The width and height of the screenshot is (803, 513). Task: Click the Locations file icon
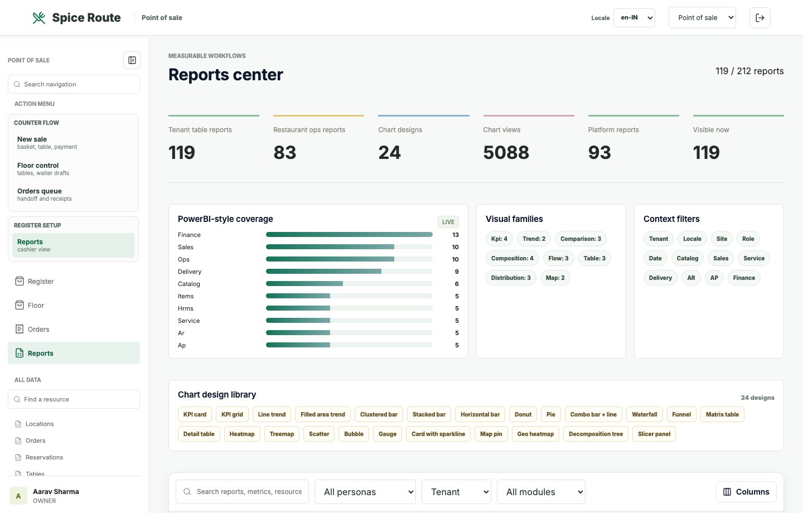(18, 424)
